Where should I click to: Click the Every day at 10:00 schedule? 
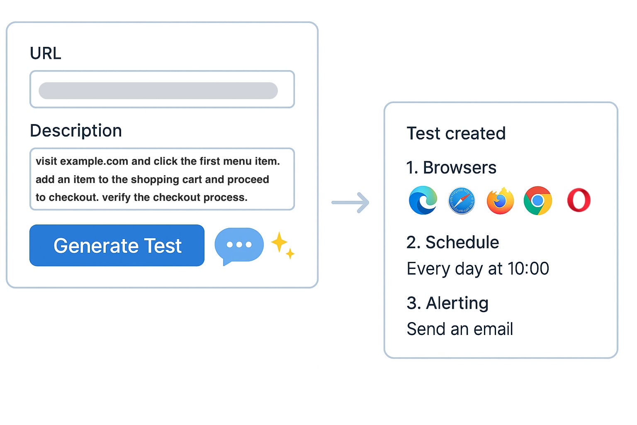click(478, 269)
